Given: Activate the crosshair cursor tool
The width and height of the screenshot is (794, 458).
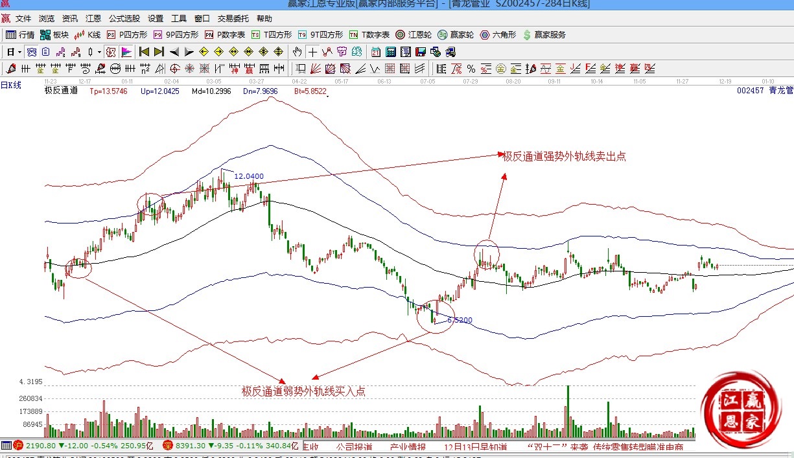Looking at the screenshot, I should pos(312,52).
